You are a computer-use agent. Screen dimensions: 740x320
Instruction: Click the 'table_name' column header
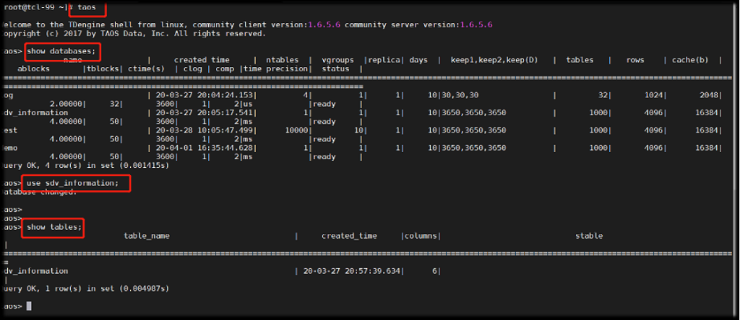147,236
